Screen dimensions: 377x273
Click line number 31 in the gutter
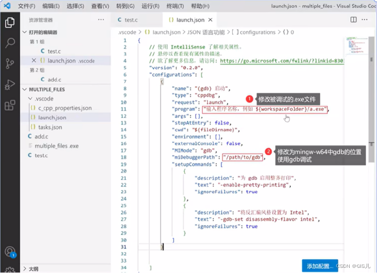point(123,247)
